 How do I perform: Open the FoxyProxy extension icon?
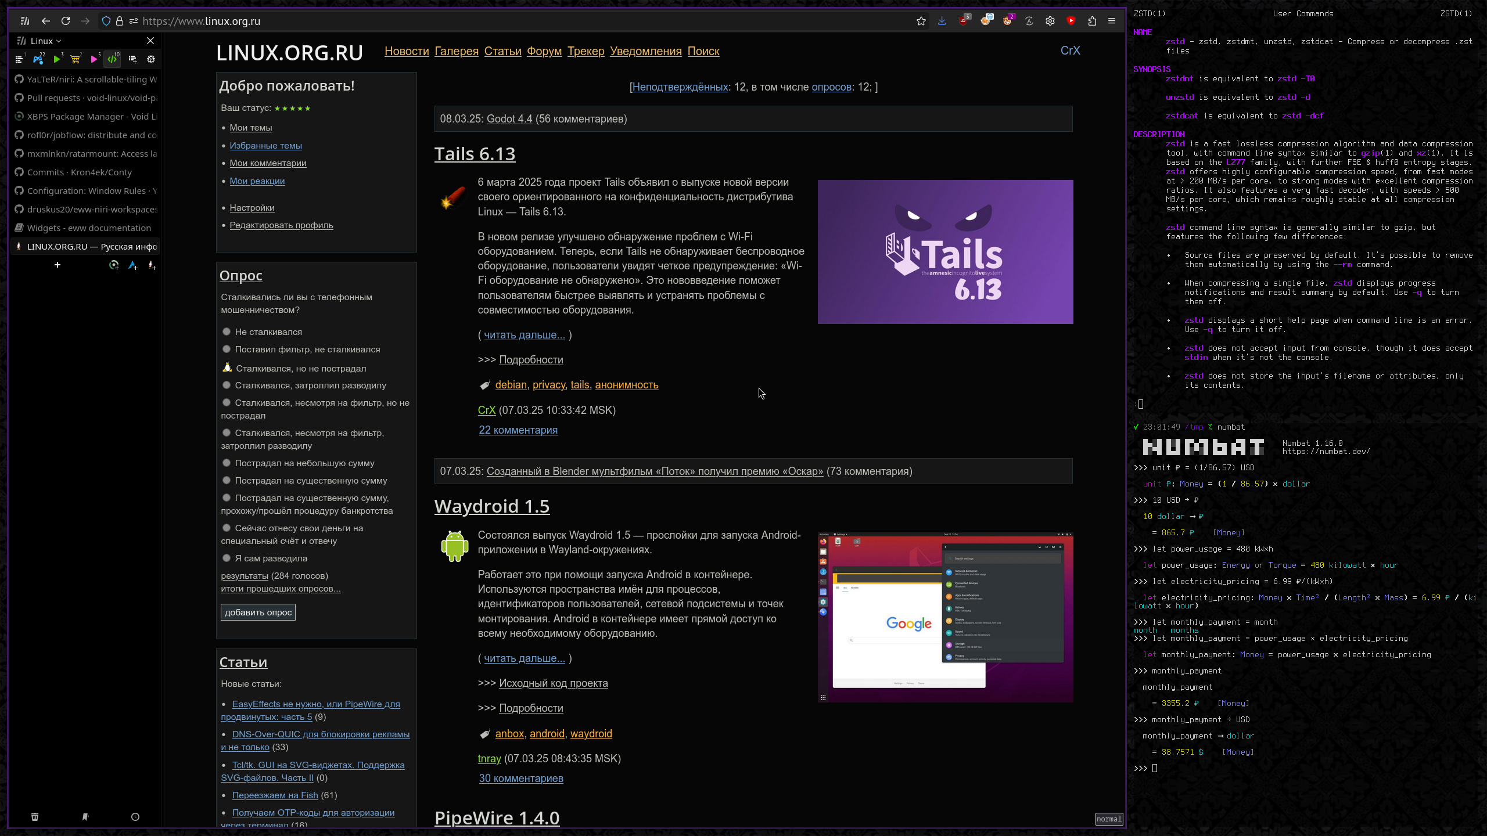pyautogui.click(x=986, y=20)
